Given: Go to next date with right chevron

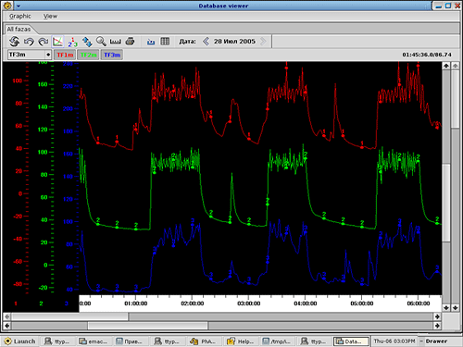Looking at the screenshot, I should point(263,42).
